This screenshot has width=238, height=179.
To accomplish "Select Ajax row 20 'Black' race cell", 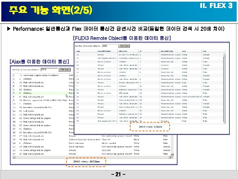I will coord(136,140).
